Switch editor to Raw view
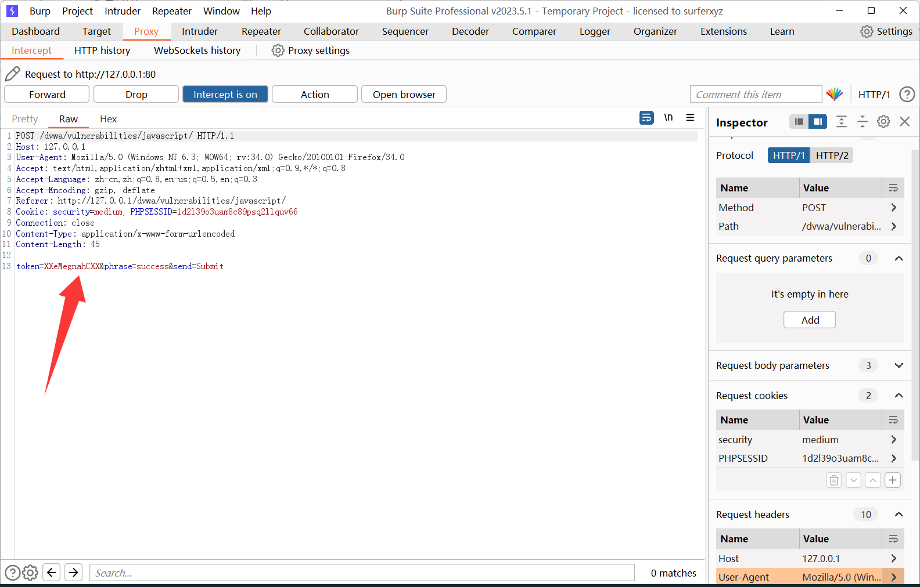Viewport: 920px width, 587px height. click(x=68, y=119)
